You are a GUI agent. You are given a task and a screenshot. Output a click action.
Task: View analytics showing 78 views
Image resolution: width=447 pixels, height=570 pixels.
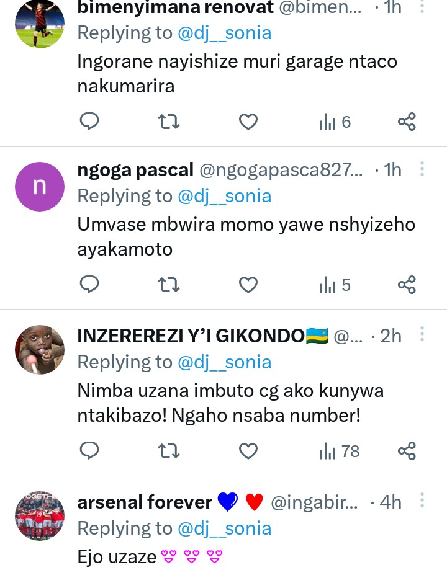click(340, 451)
